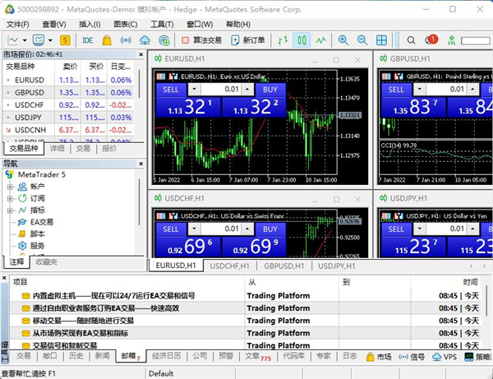
Task: Select the 经济日历 economic calendar tab
Action: coord(167,357)
